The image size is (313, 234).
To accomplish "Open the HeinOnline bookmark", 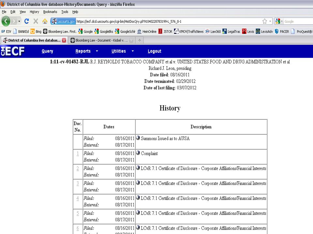I will [x=147, y=32].
